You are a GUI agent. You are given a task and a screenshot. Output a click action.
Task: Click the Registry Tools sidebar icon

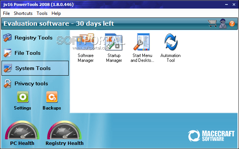[7, 38]
